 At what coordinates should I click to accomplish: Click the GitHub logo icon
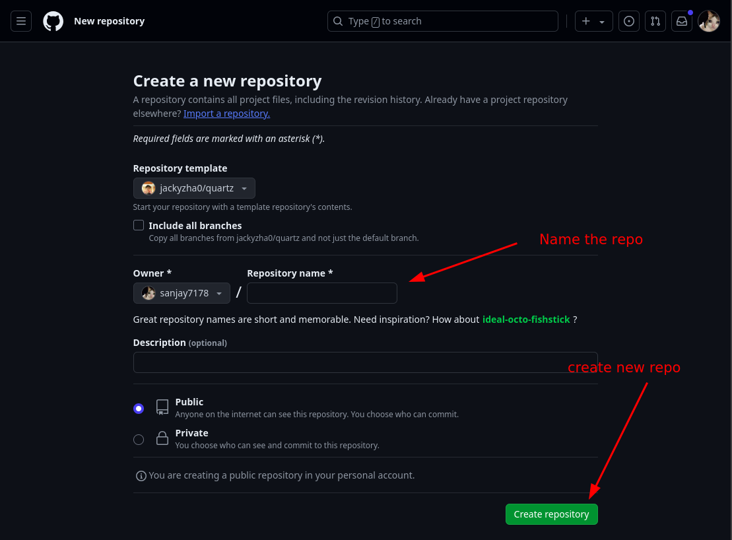pos(53,21)
